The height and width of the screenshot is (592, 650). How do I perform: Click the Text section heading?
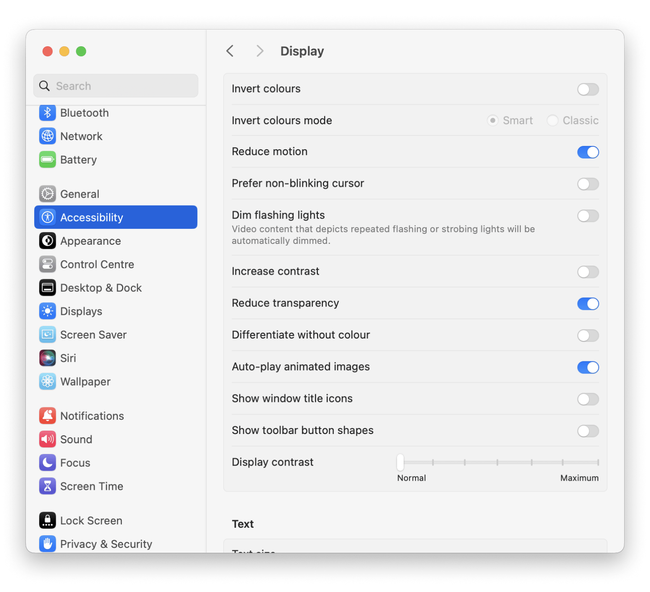click(x=243, y=524)
